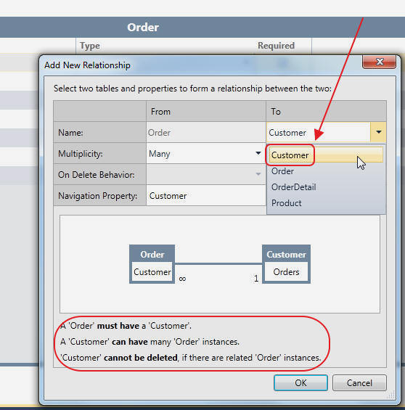The height and width of the screenshot is (410, 405).
Task: Click the Order table title in background
Action: (143, 27)
